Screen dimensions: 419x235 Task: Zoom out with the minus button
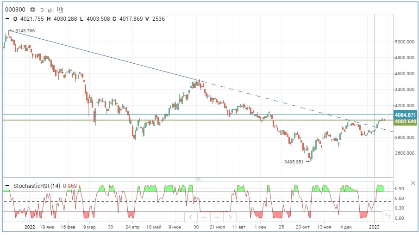217,217
